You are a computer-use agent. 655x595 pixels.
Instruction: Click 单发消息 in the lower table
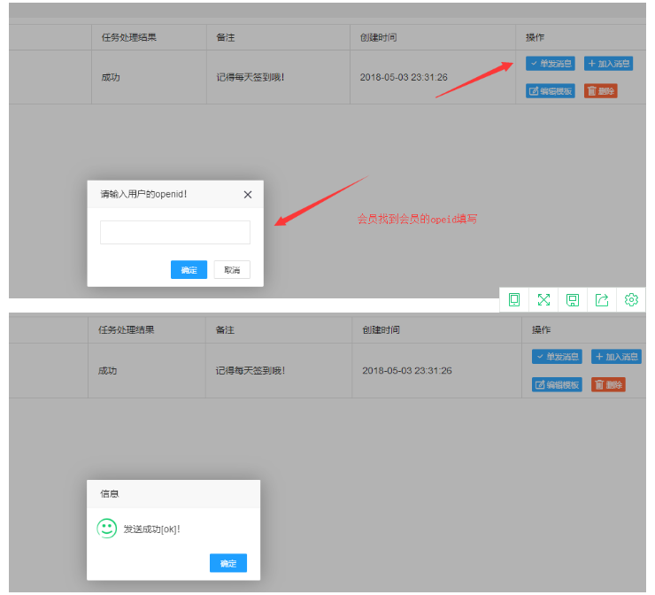click(557, 357)
